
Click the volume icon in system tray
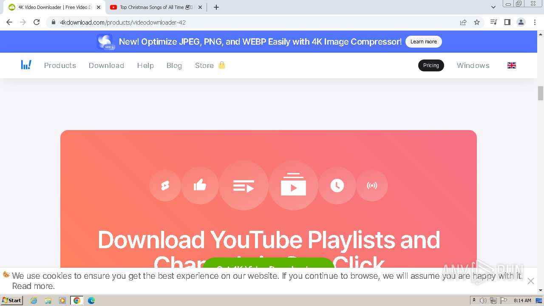click(483, 300)
